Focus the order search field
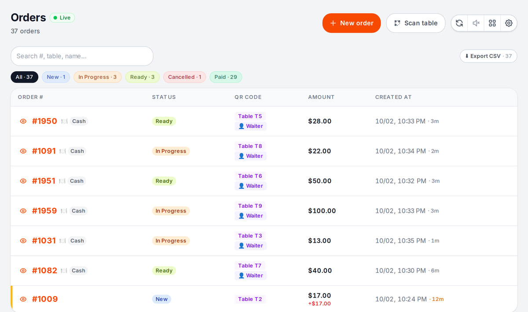528x312 pixels. 82,56
